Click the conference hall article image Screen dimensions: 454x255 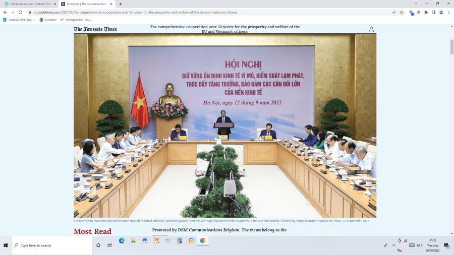[x=225, y=125]
